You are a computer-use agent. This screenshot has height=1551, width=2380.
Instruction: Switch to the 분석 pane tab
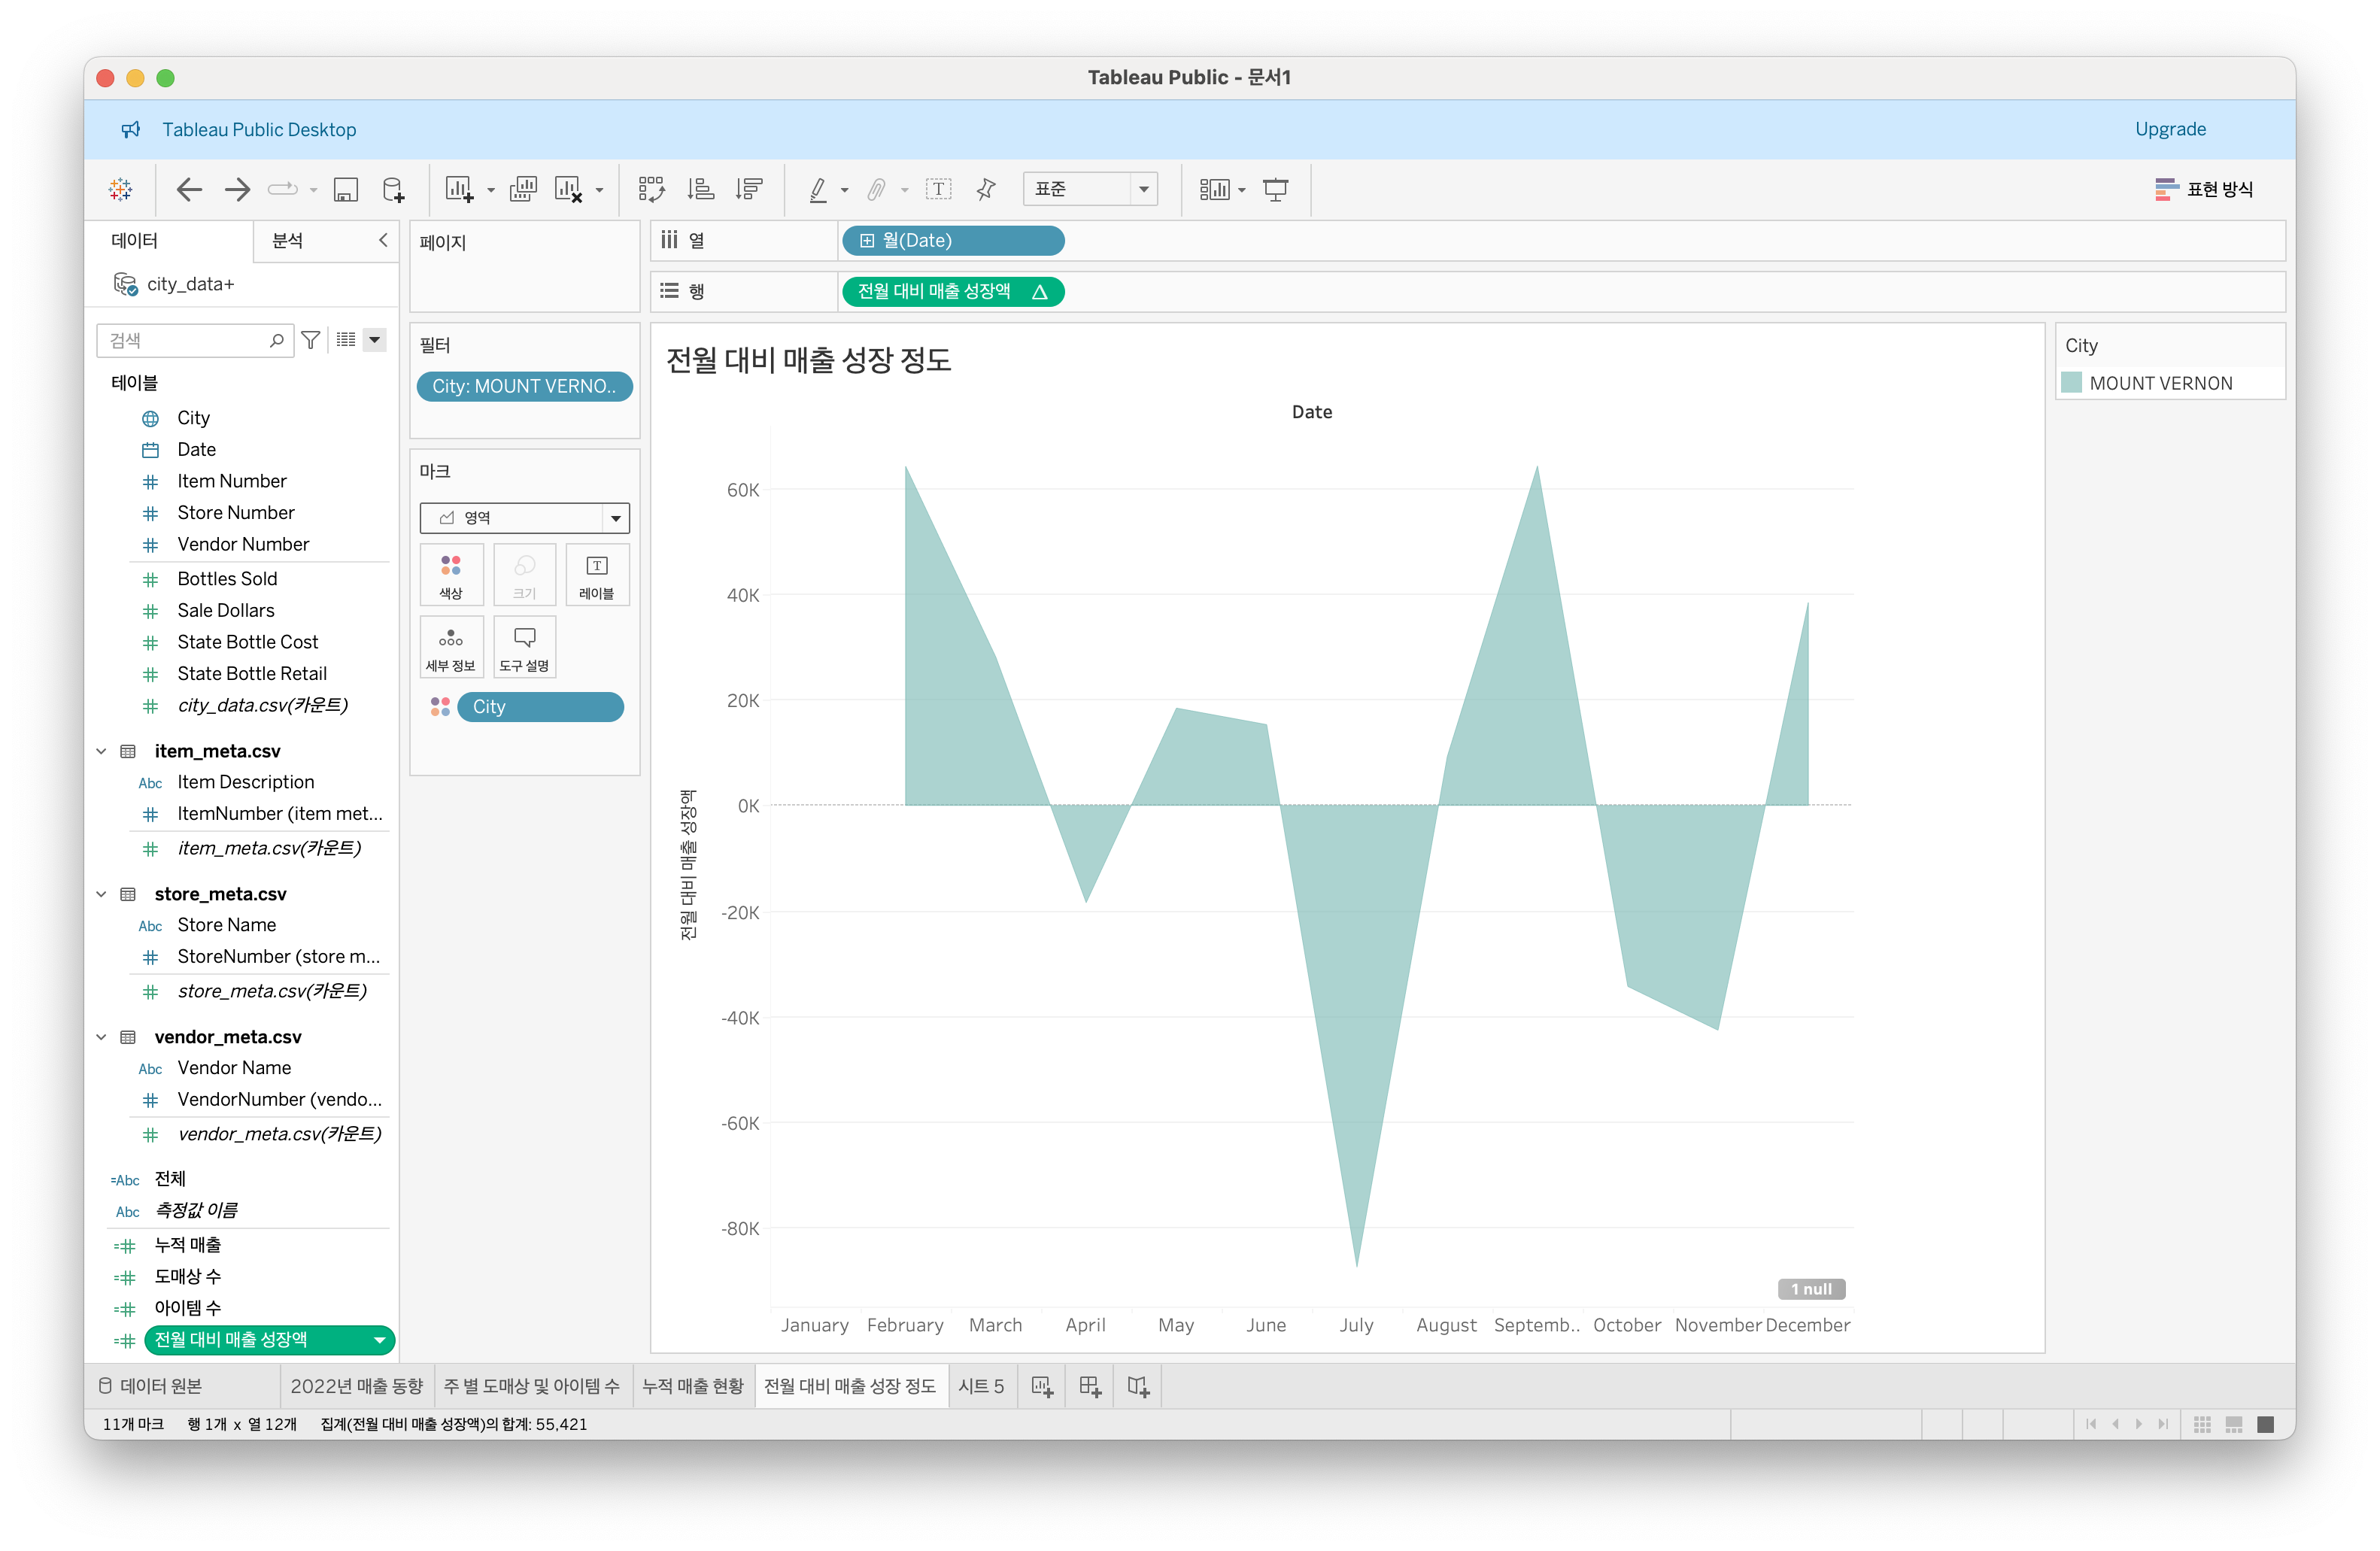coord(288,241)
